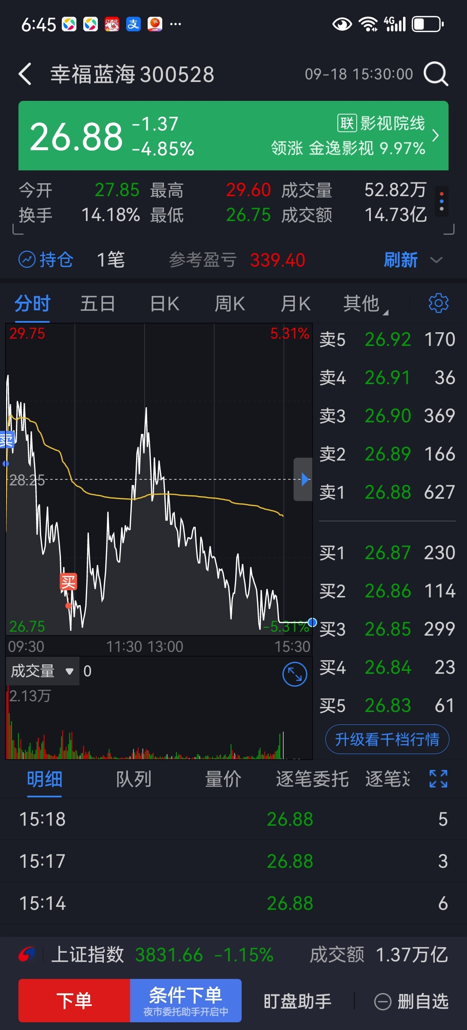Expand trade details to fullscreen
This screenshot has width=467, height=1030.
click(x=438, y=779)
